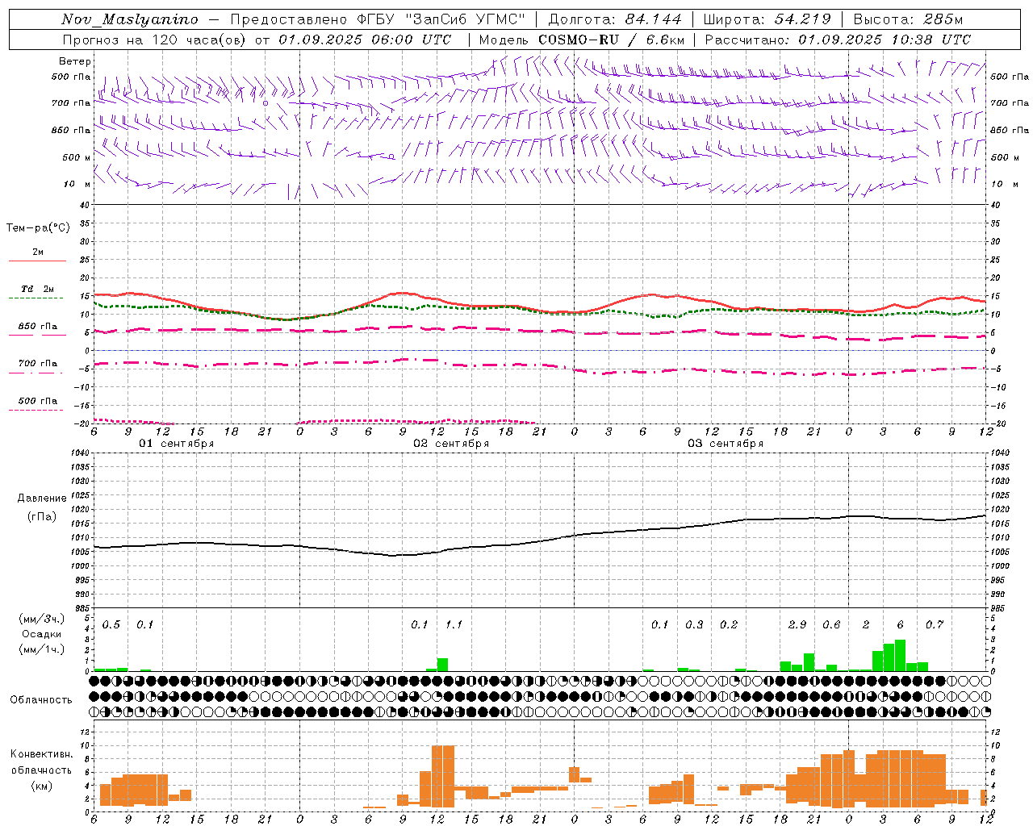The image size is (1033, 826).
Task: Click the 'Td 2м' dew point legend entry
Action: (x=37, y=289)
